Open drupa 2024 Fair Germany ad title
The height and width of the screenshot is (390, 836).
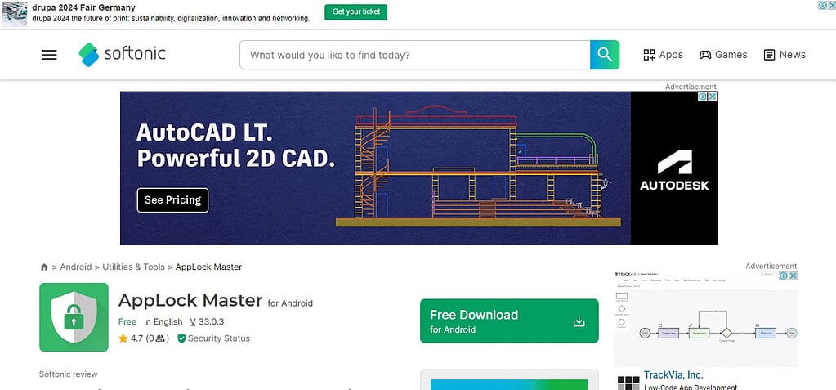pos(83,7)
